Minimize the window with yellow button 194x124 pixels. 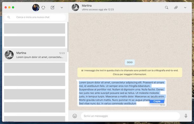click(x=10, y=7)
